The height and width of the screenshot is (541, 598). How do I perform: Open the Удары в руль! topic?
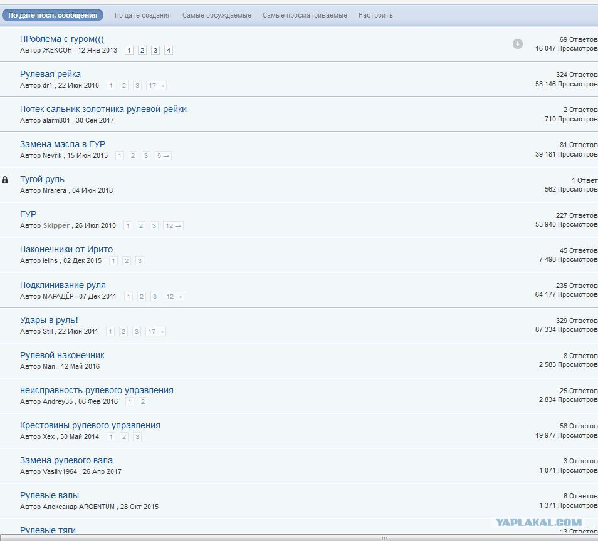point(49,320)
